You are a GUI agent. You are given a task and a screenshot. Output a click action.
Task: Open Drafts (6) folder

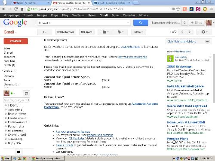pyautogui.click(x=9, y=65)
